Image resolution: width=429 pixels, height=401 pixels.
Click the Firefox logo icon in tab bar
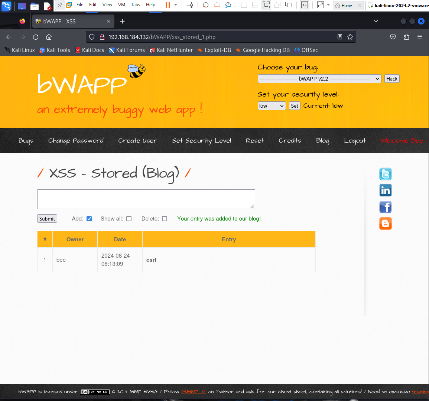[22, 21]
